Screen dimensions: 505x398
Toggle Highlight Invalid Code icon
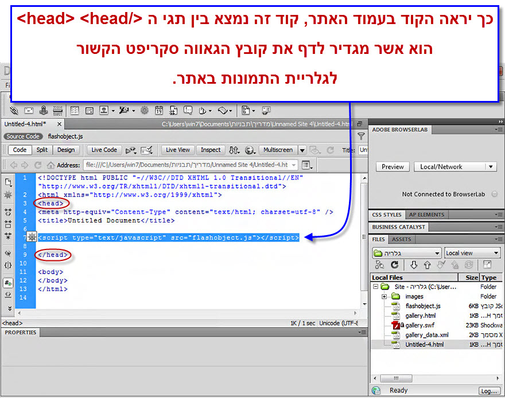(8, 295)
